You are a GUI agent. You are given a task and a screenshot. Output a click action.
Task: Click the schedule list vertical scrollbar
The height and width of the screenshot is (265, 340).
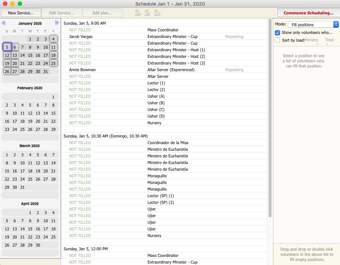(270, 118)
